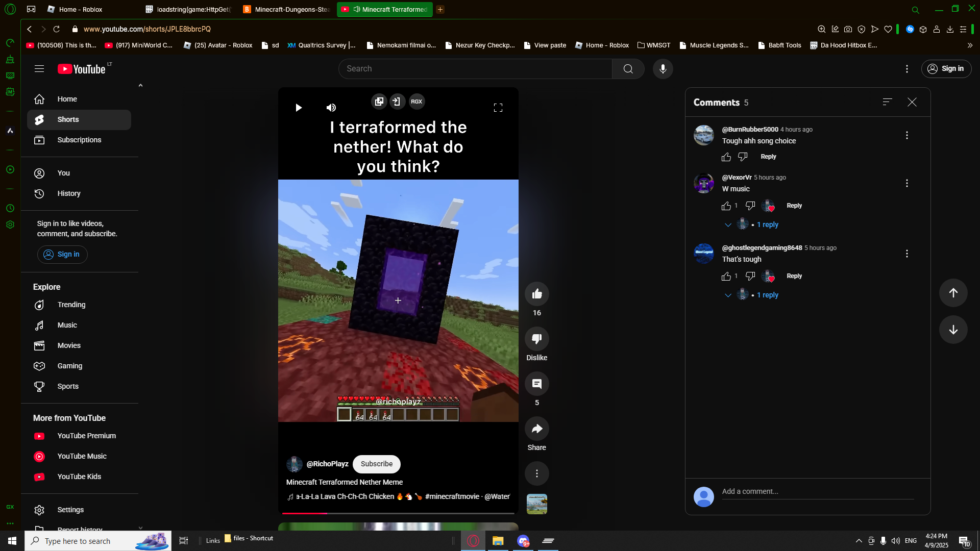Click the YouTube logo

82,69
